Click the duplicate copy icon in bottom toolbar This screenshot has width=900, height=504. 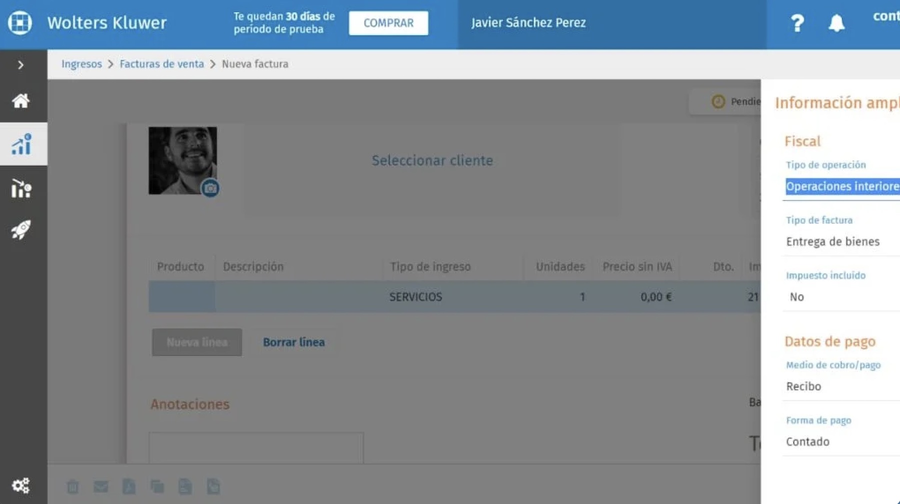157,487
